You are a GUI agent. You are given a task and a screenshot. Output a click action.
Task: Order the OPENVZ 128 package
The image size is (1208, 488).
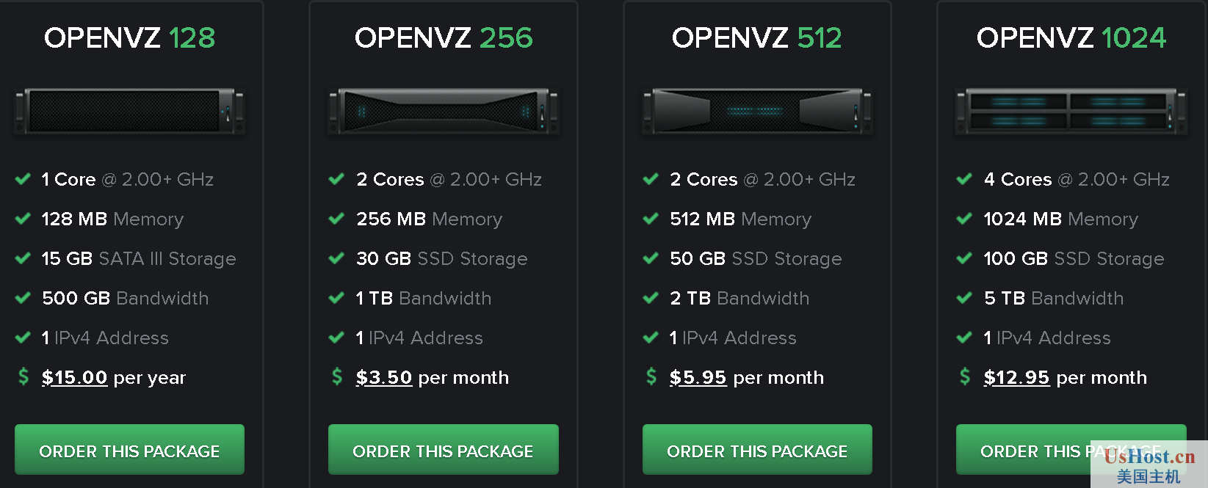coord(129,450)
